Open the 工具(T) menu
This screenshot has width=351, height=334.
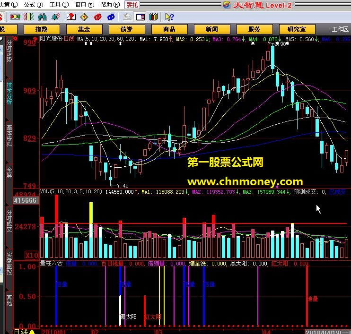59,4
